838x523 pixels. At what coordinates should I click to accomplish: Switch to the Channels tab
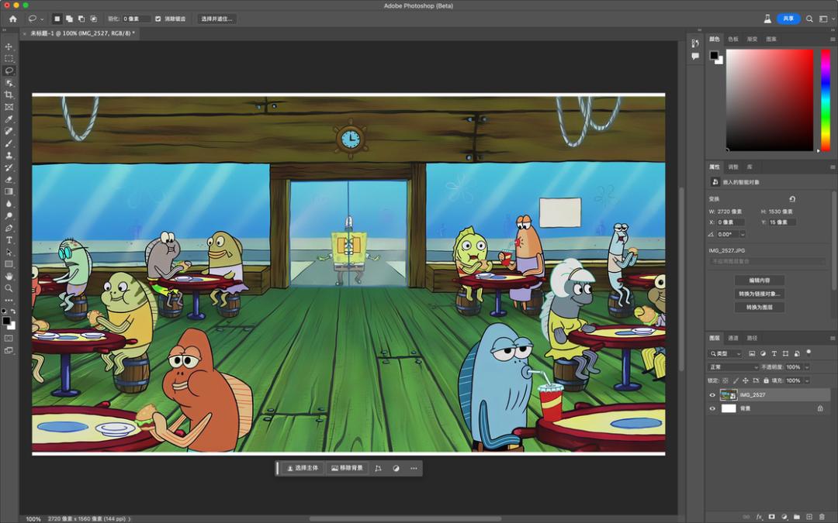pyautogui.click(x=733, y=339)
